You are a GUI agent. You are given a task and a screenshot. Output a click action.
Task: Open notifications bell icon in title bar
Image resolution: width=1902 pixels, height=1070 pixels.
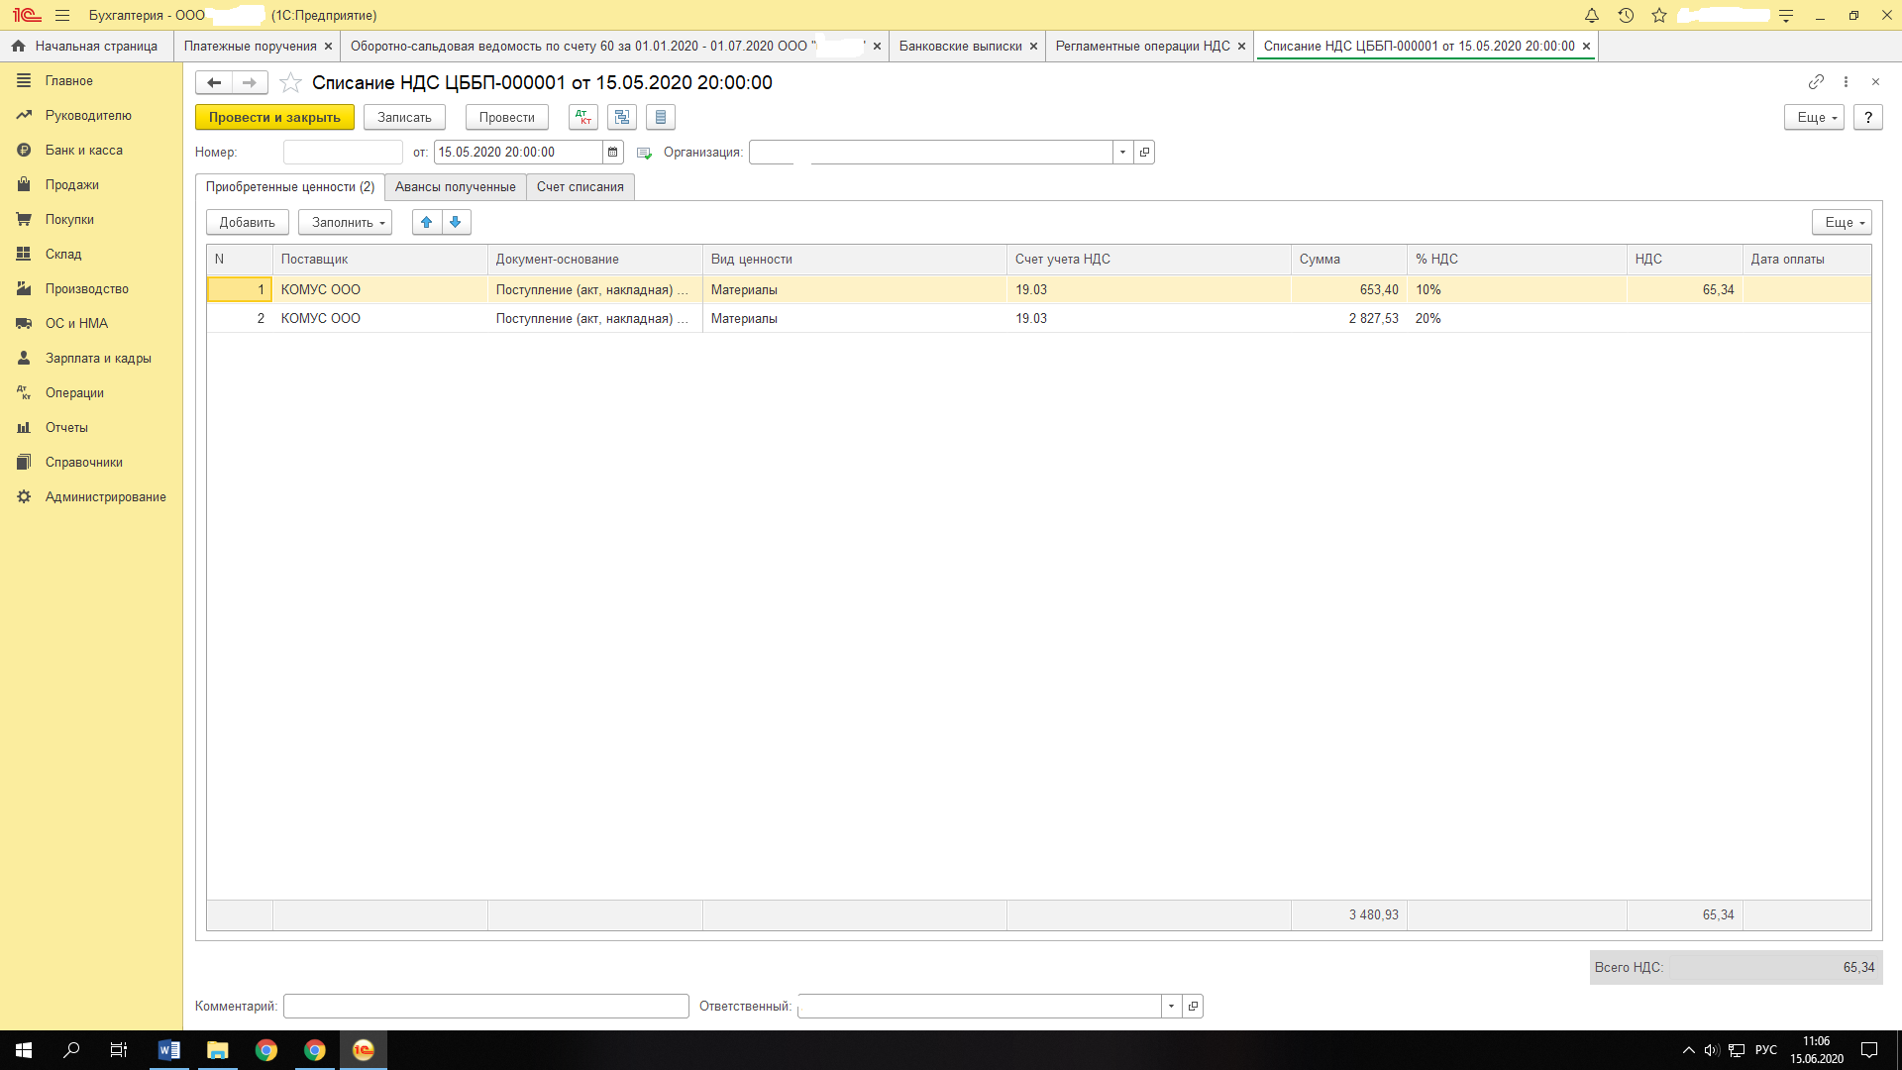[x=1592, y=15]
